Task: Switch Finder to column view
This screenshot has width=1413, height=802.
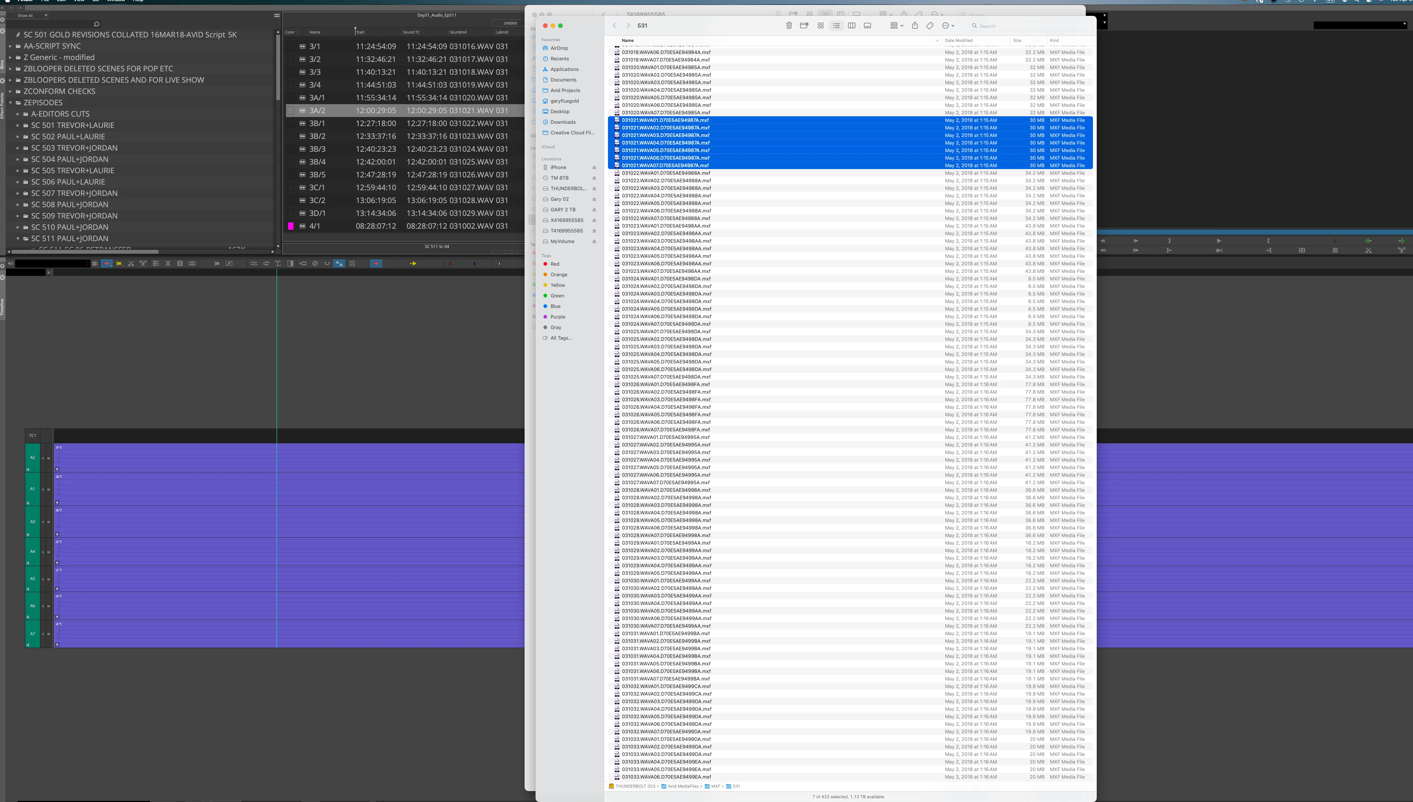Action: coord(851,25)
